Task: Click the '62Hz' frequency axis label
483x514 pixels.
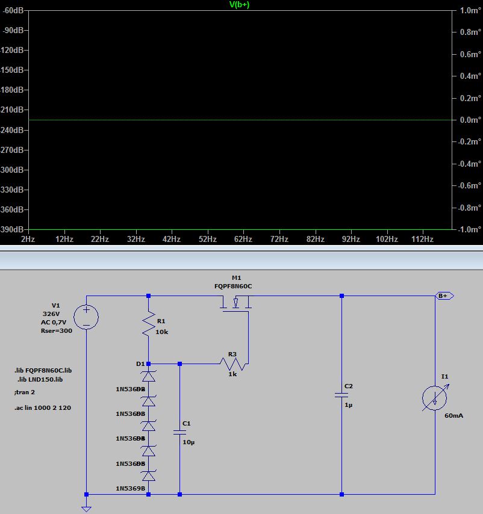Action: (x=243, y=239)
